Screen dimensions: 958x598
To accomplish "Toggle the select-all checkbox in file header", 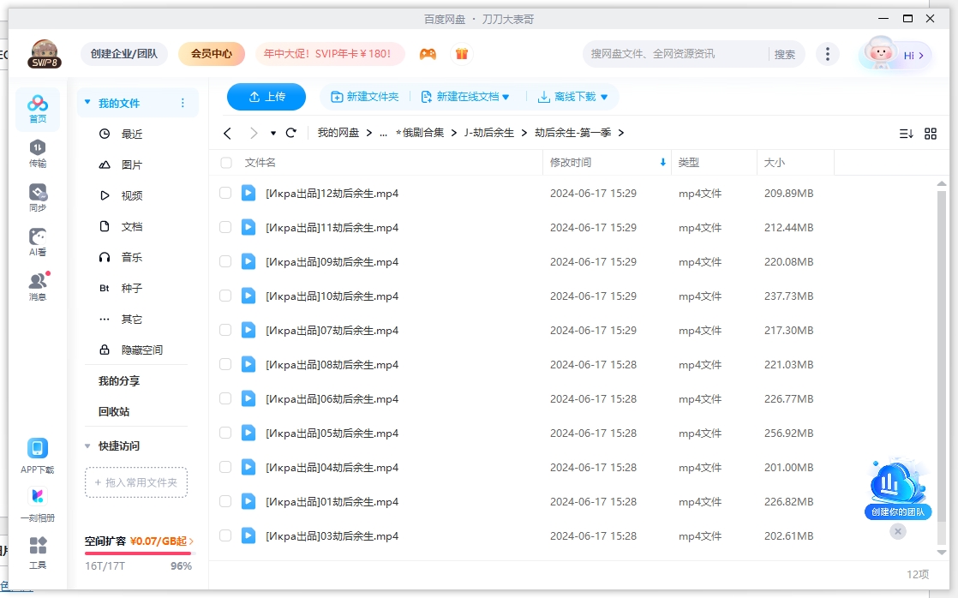I will 226,163.
